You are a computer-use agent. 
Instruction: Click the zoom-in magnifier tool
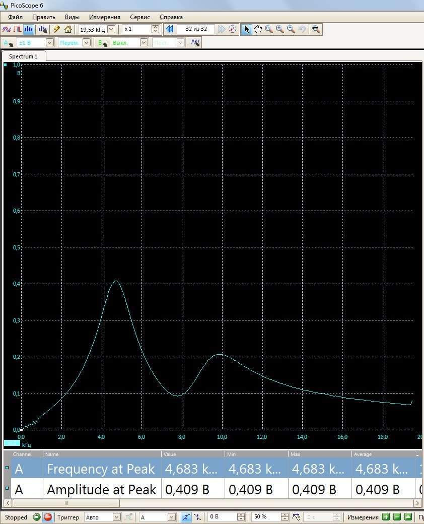pos(280,29)
